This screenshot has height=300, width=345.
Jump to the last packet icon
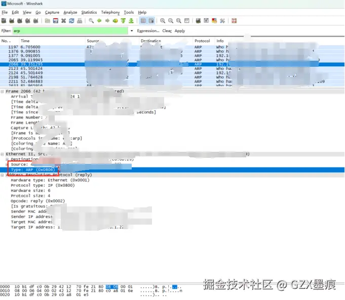click(131, 21)
